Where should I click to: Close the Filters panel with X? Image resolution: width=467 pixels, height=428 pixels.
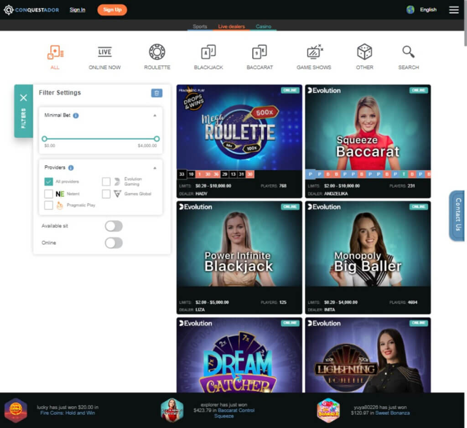(x=24, y=98)
